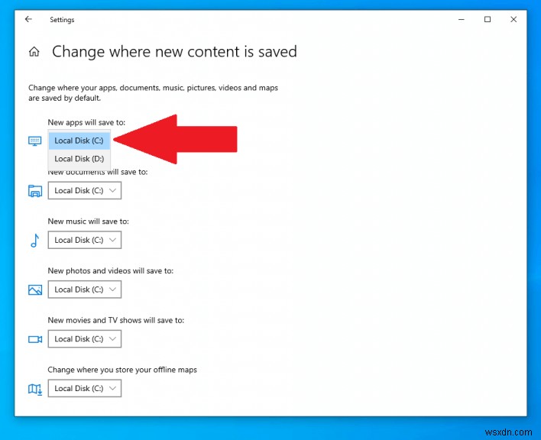Screen dimensions: 541x440
Task: Click the photos picture icon
Action: (35, 290)
